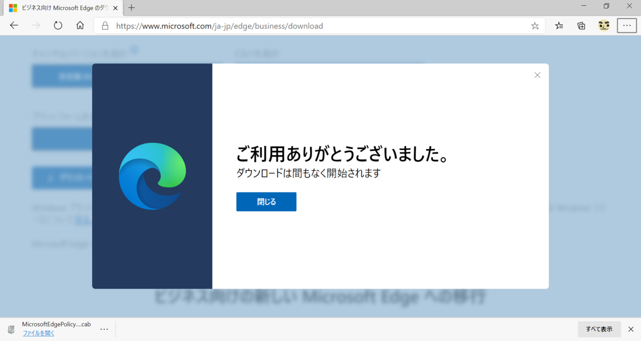
Task: Open the Collections panel
Action: click(x=581, y=26)
